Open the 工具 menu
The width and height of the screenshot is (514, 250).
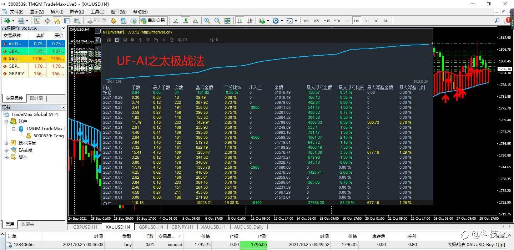[x=97, y=12]
